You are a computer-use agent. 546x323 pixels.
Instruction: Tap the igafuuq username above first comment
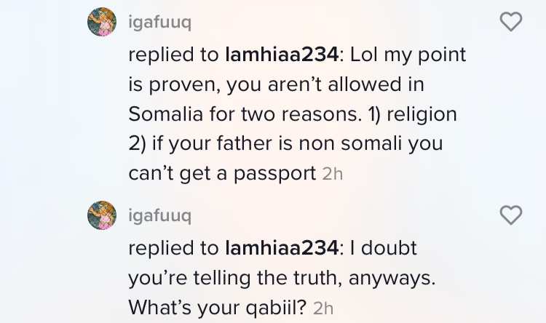159,23
